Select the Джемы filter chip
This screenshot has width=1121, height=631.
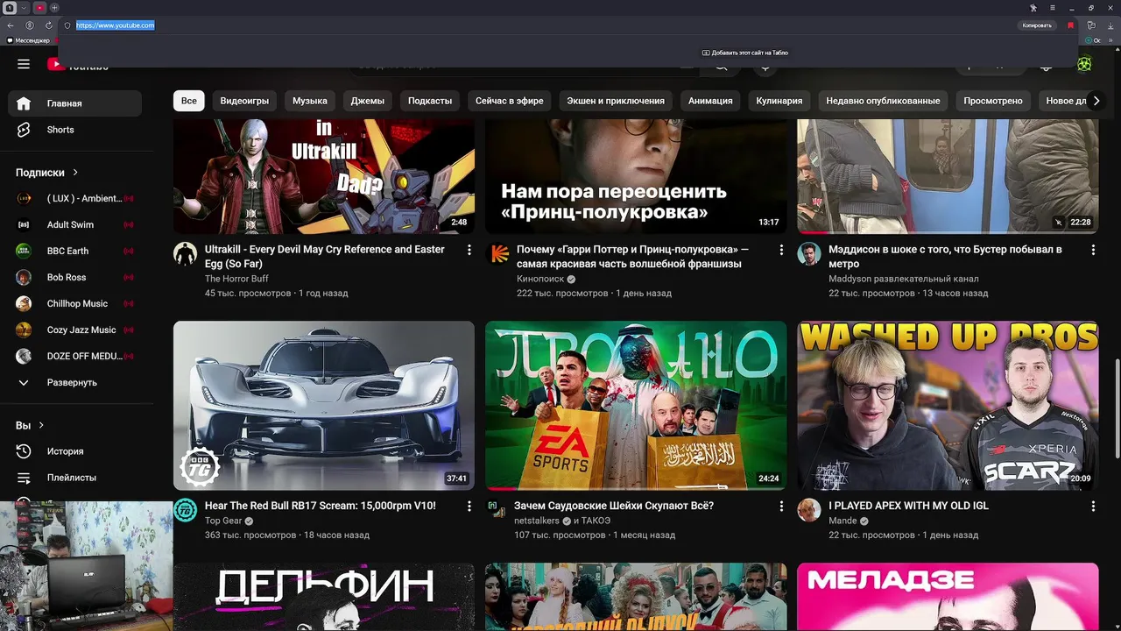pos(368,101)
